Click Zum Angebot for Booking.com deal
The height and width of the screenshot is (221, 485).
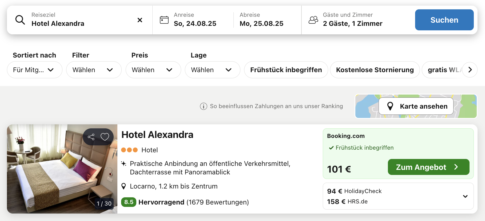[x=428, y=167]
